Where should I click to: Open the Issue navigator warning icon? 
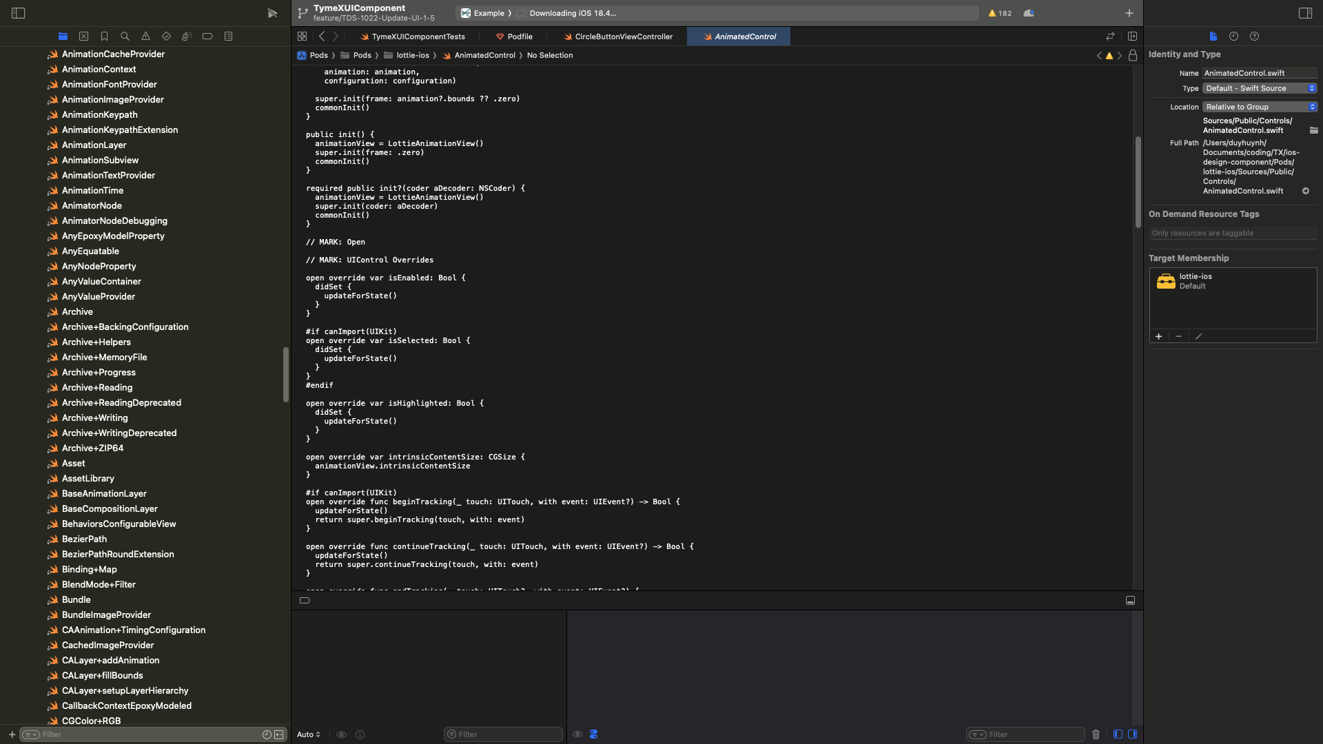click(145, 37)
